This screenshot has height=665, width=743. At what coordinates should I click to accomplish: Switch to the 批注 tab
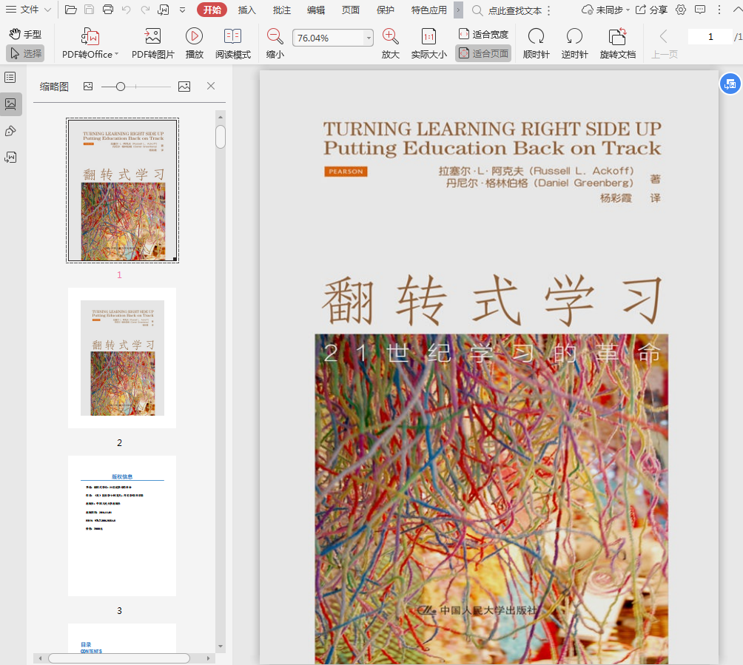point(281,10)
